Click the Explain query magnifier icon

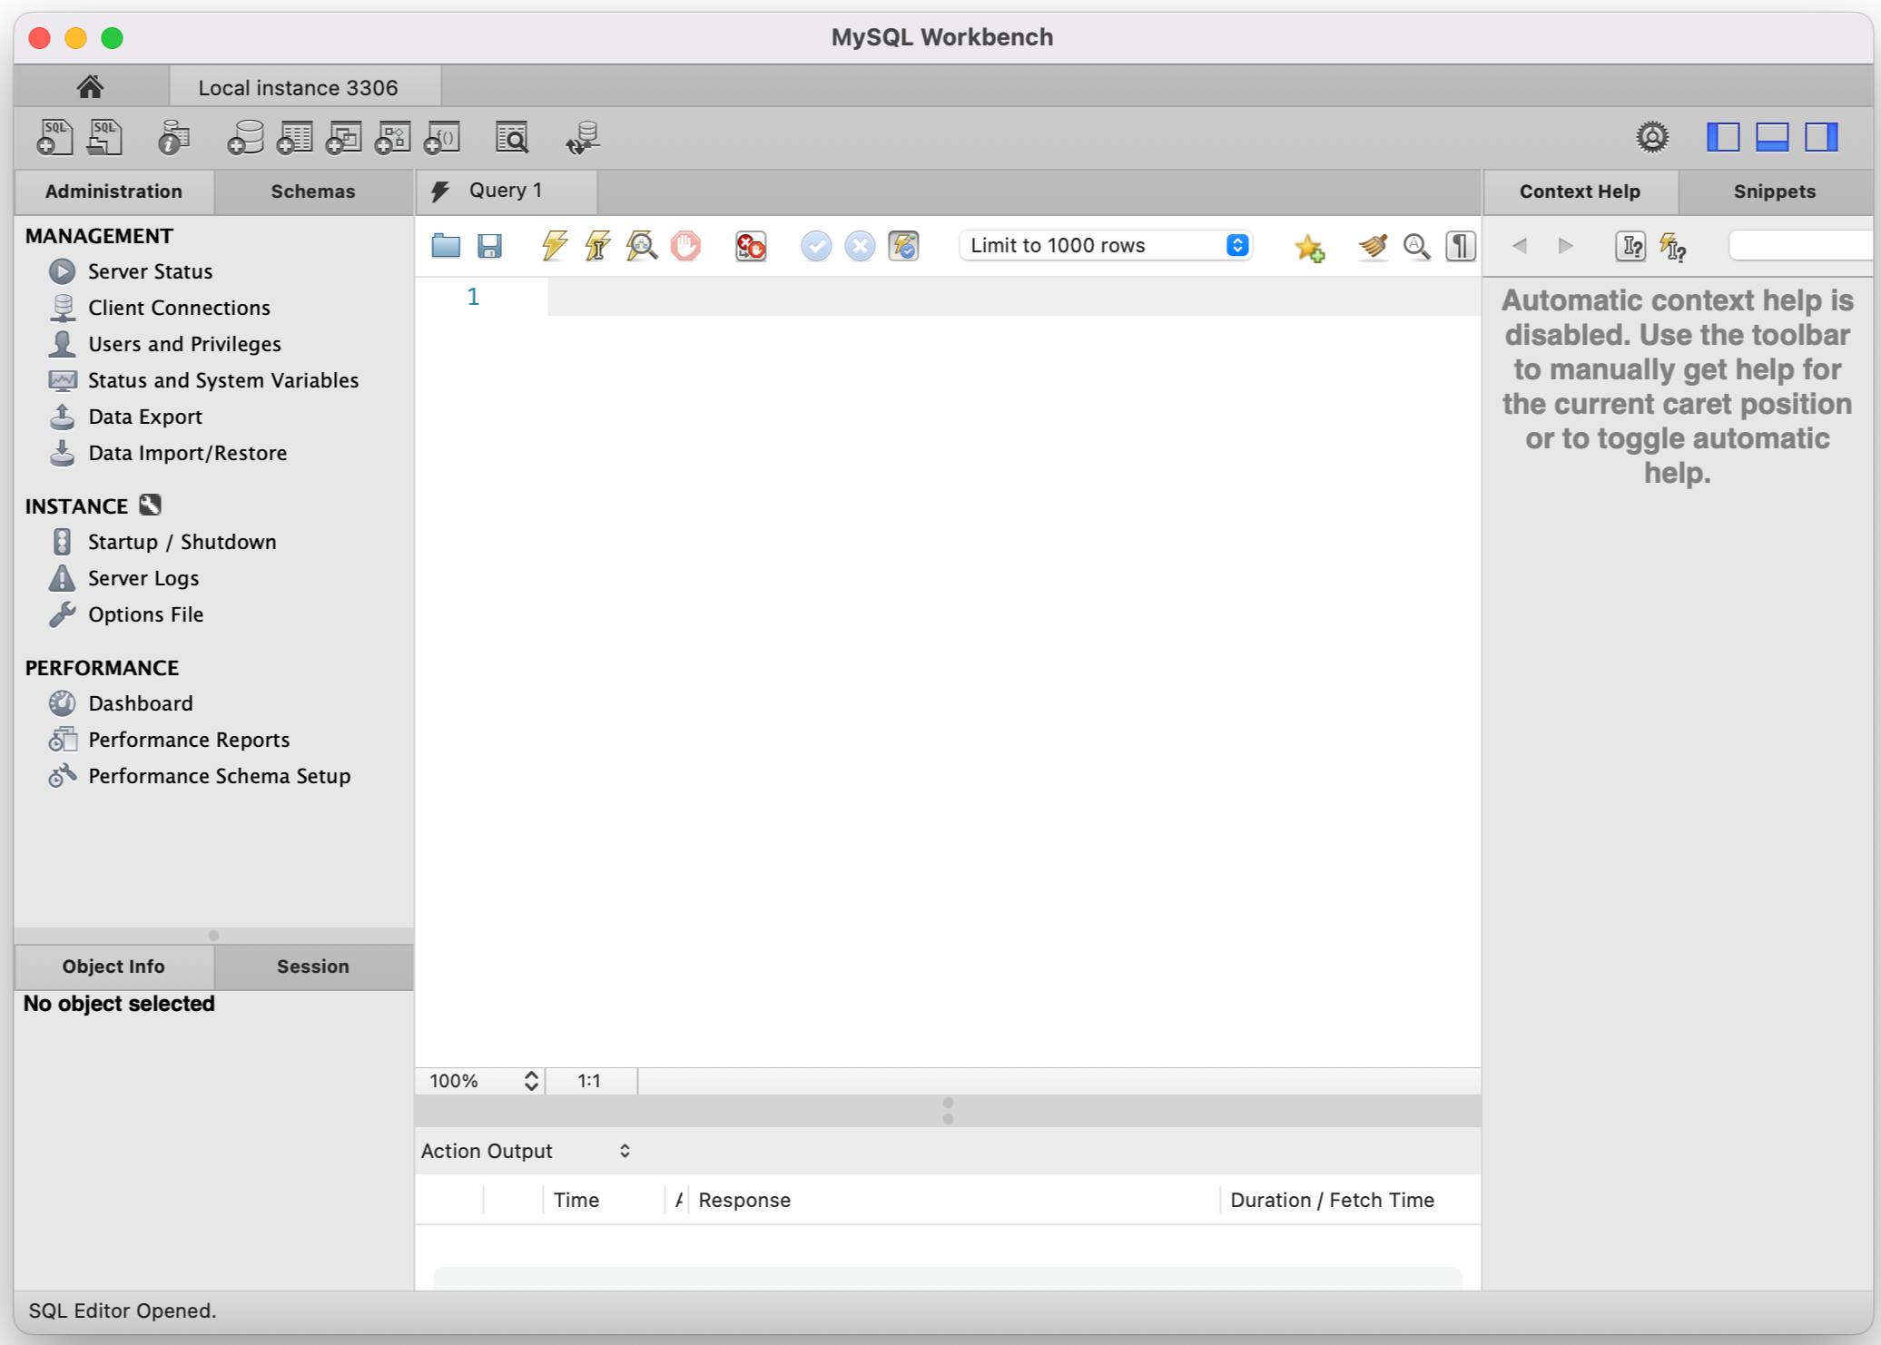pyautogui.click(x=641, y=246)
